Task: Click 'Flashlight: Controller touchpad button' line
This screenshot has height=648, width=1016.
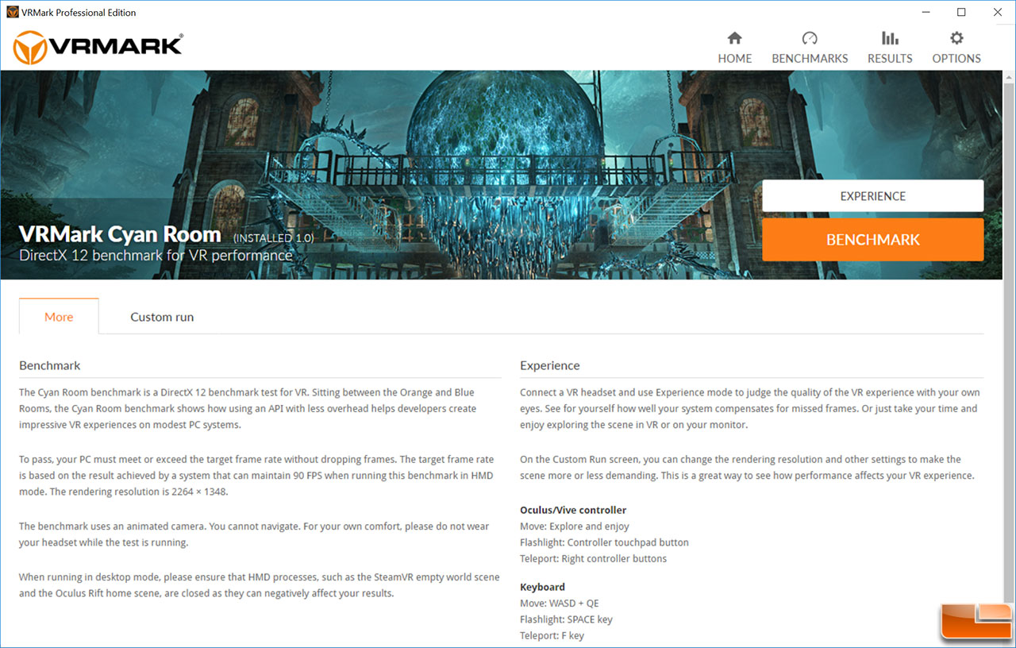Action: [x=604, y=542]
